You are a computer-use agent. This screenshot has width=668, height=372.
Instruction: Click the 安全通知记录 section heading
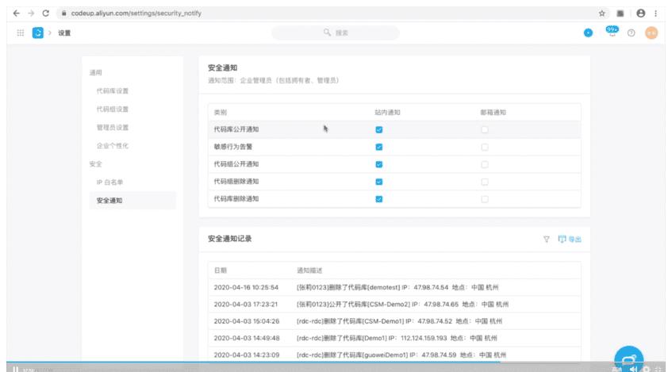pos(229,239)
